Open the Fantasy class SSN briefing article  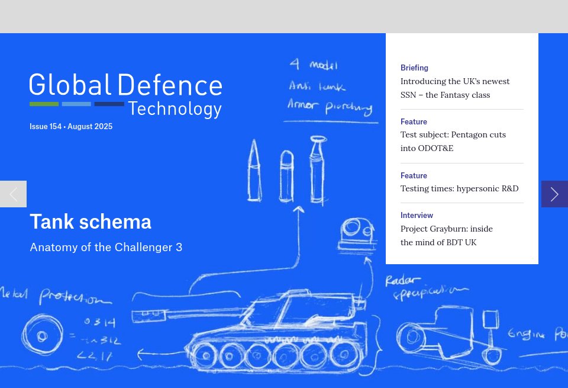(x=455, y=88)
